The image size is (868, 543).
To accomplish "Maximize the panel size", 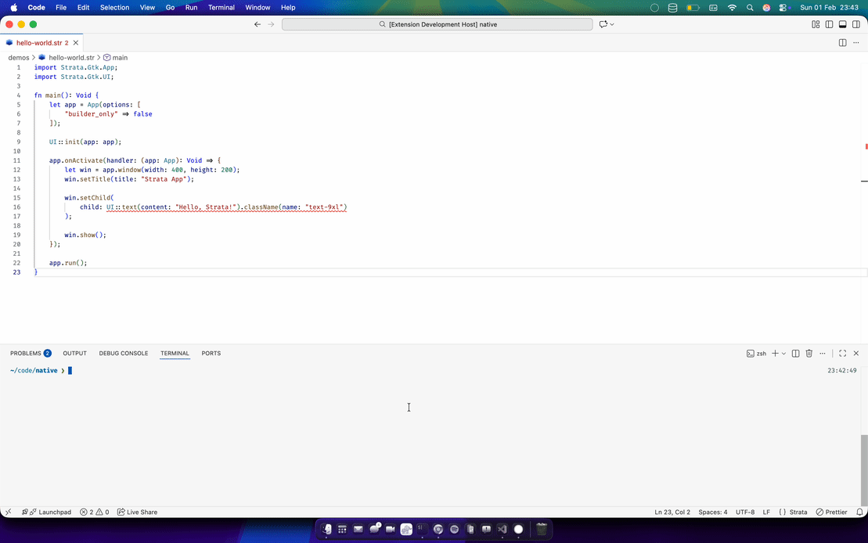I will click(x=841, y=353).
